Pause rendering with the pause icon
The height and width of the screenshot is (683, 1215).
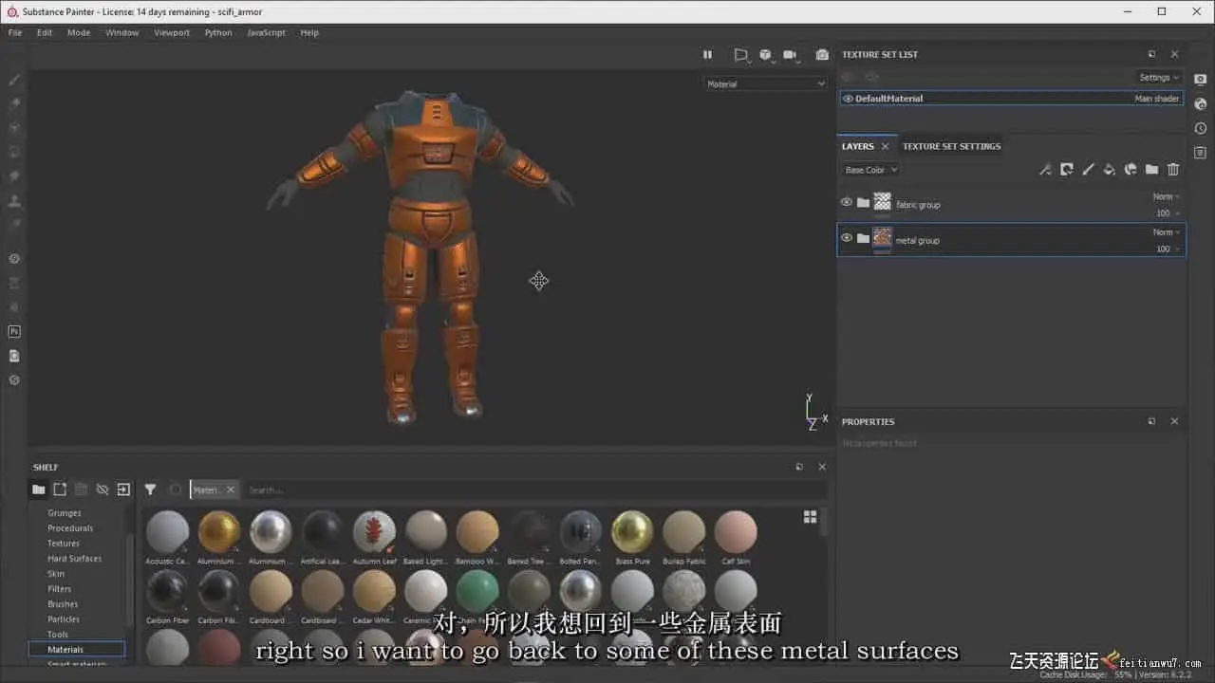707,55
